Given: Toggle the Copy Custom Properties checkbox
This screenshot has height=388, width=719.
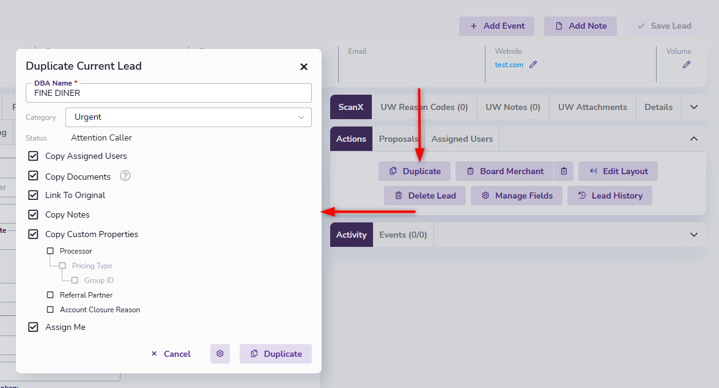Looking at the screenshot, I should (x=33, y=234).
